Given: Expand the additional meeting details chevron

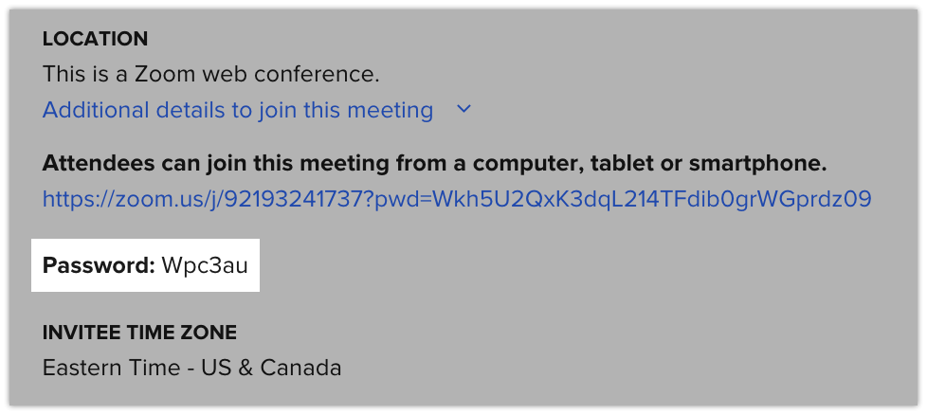Looking at the screenshot, I should click(463, 110).
